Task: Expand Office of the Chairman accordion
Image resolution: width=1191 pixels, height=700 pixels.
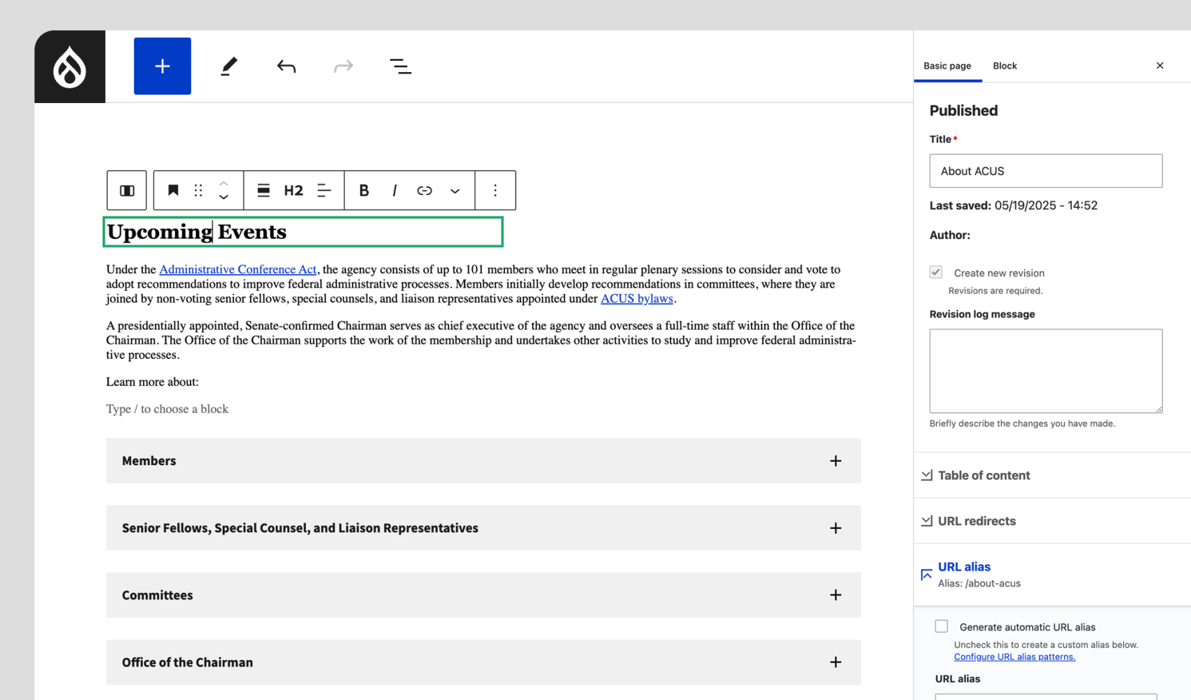Action: pyautogui.click(x=483, y=662)
